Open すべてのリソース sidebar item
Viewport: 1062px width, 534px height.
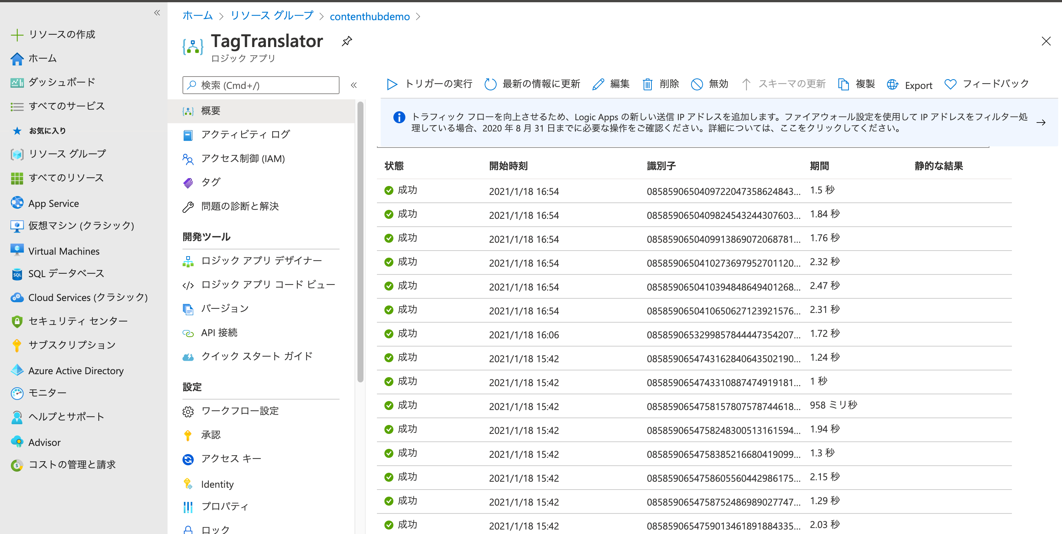point(57,178)
